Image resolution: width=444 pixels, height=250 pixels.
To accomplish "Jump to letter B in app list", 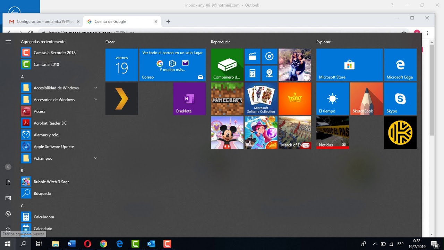I will pos(22,171).
